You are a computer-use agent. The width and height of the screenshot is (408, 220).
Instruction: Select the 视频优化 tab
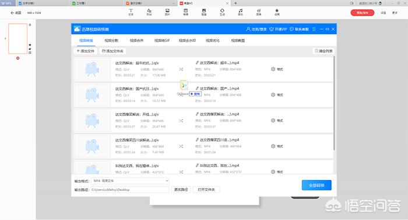pyautogui.click(x=213, y=41)
